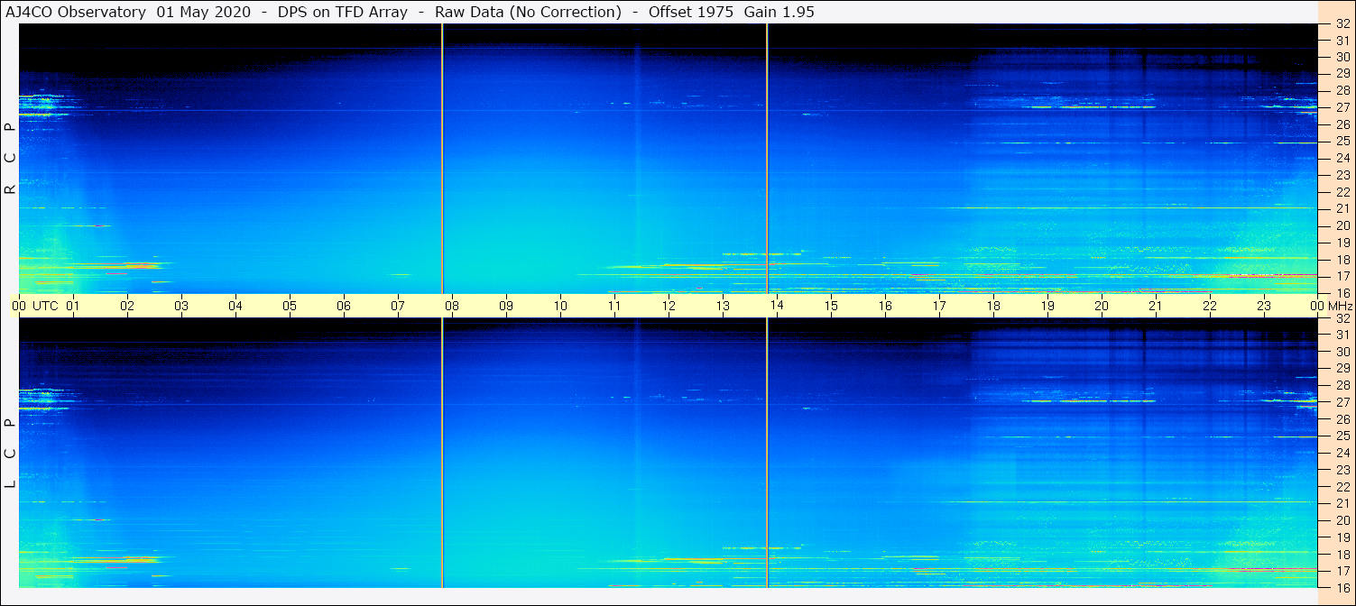Click "31" MHz on the LCP frequency scale
The height and width of the screenshot is (606, 1356).
[1342, 335]
